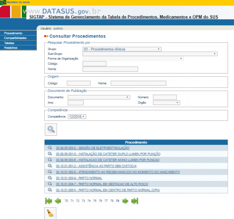Open the Grupo dropdown
This screenshot has width=234, height=219.
pyautogui.click(x=122, y=49)
